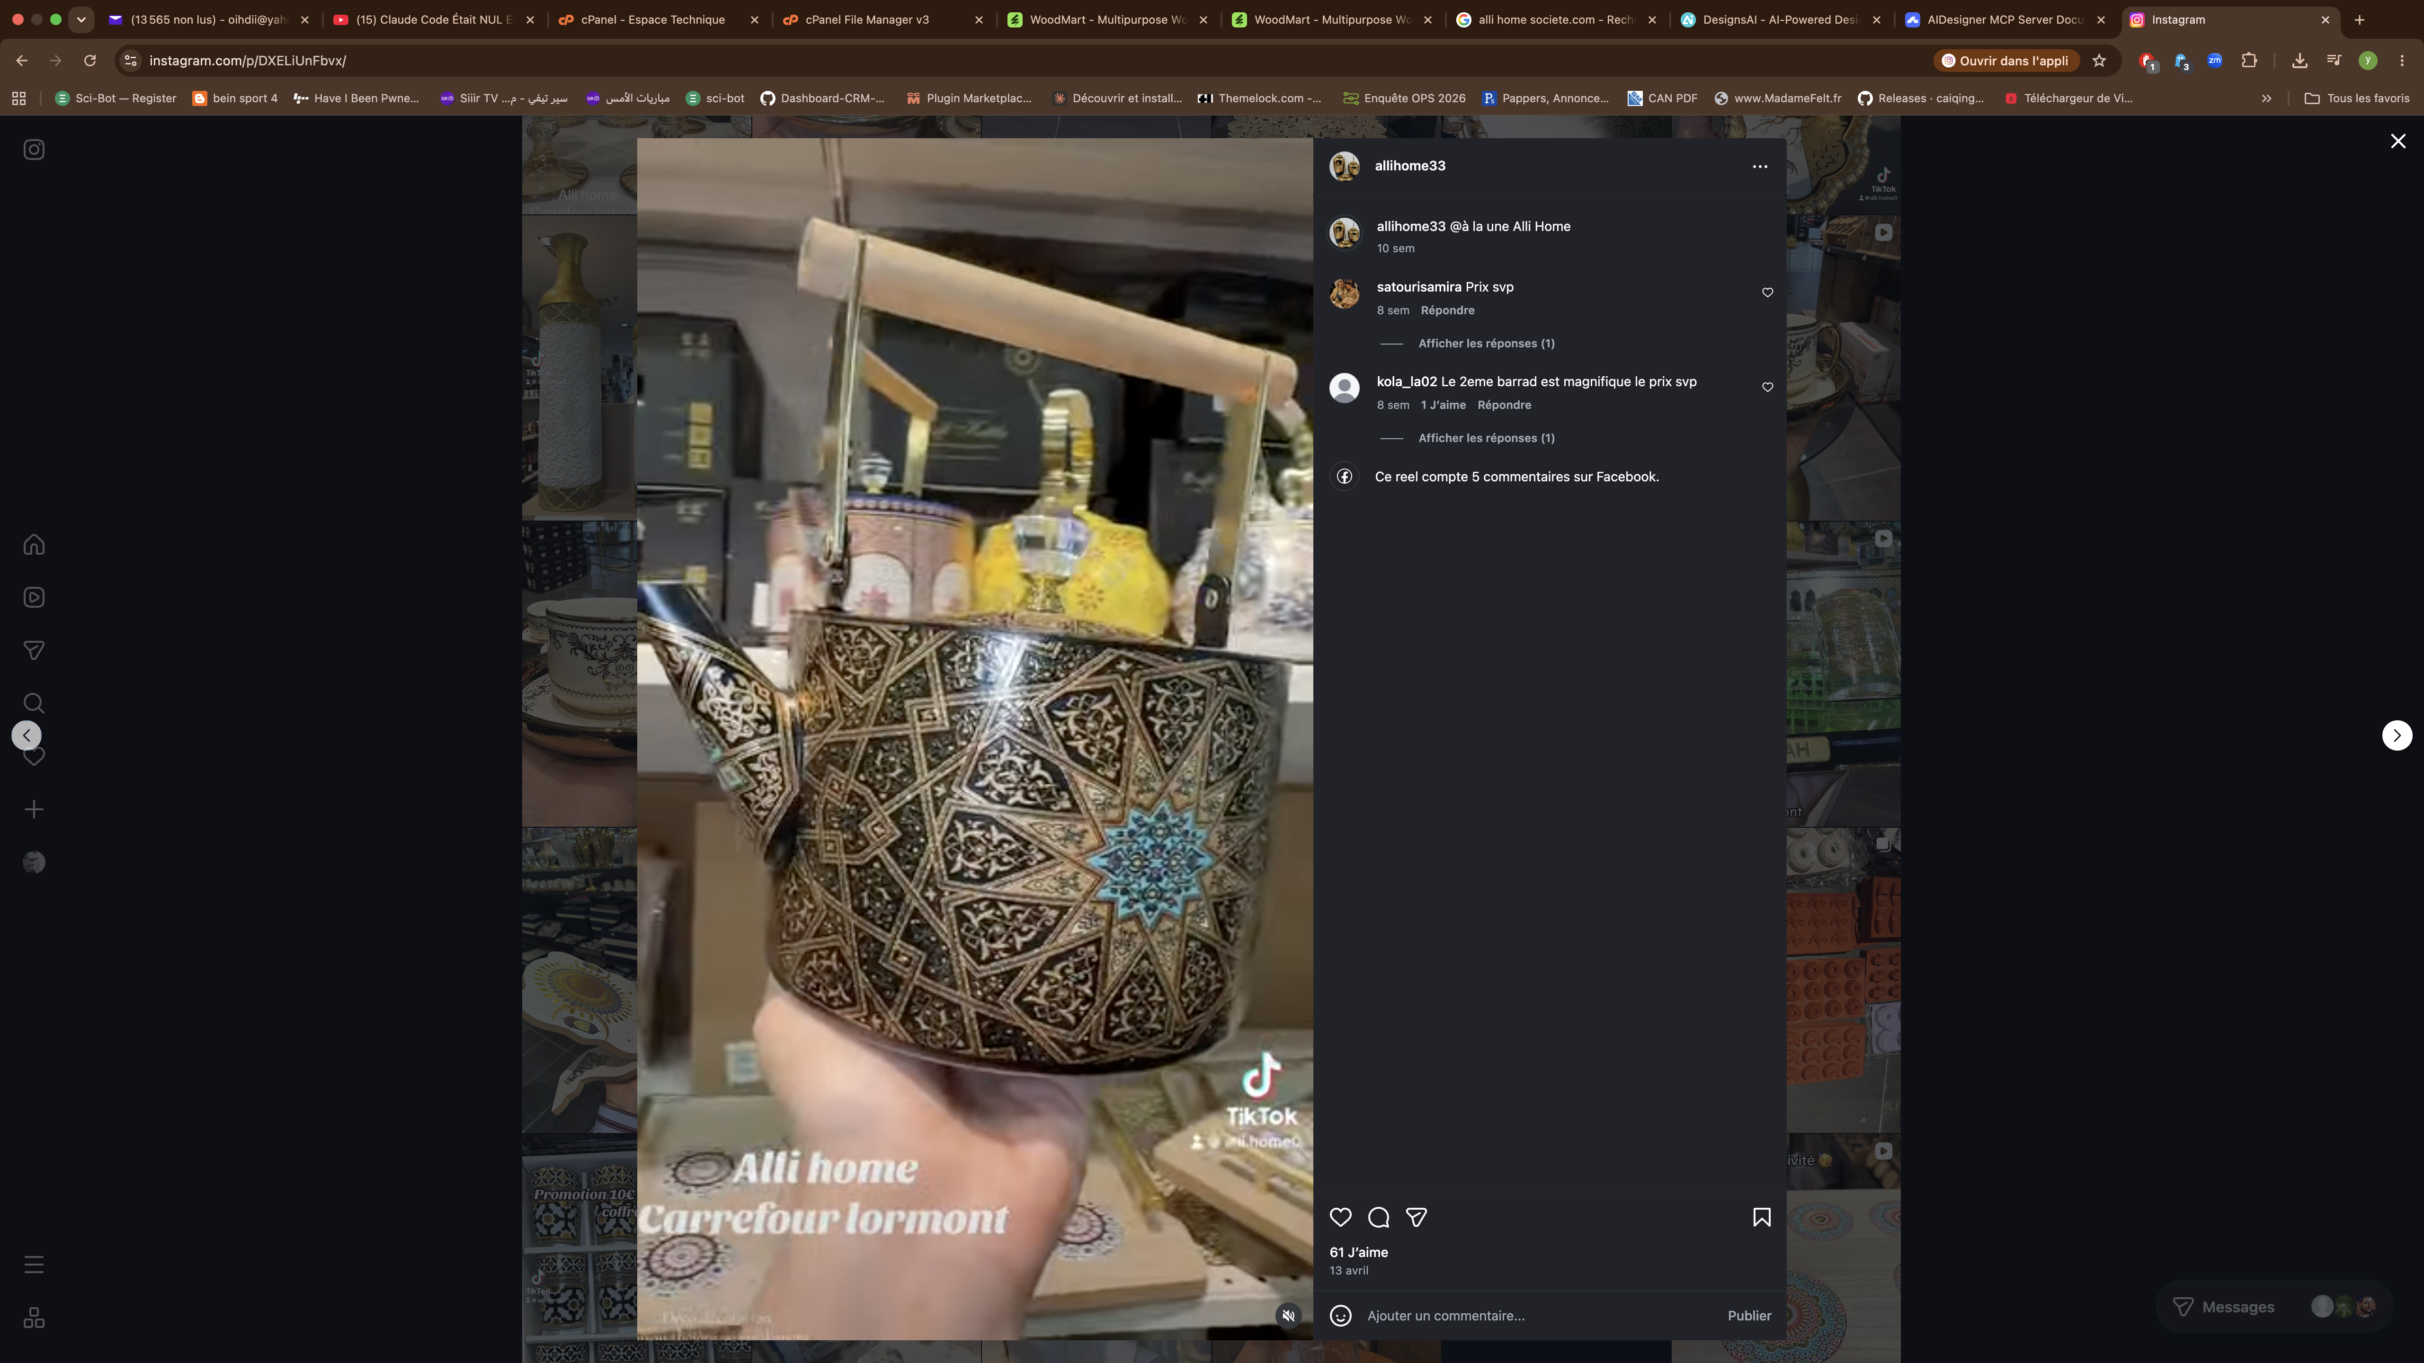Screen dimensions: 2424x1363
Task: Open the hamburger More menu in sidebar
Action: point(34,1264)
